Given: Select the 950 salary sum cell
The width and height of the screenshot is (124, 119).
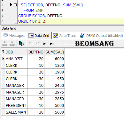Looking at the screenshot, I should pos(54,79).
